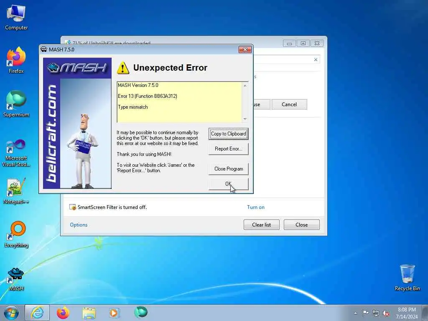Click the MASH logo banner
This screenshot has width=428, height=321.
[77, 68]
